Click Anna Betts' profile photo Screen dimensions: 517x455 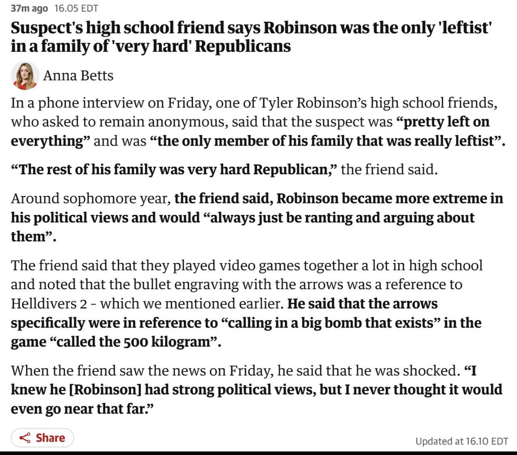tap(24, 76)
